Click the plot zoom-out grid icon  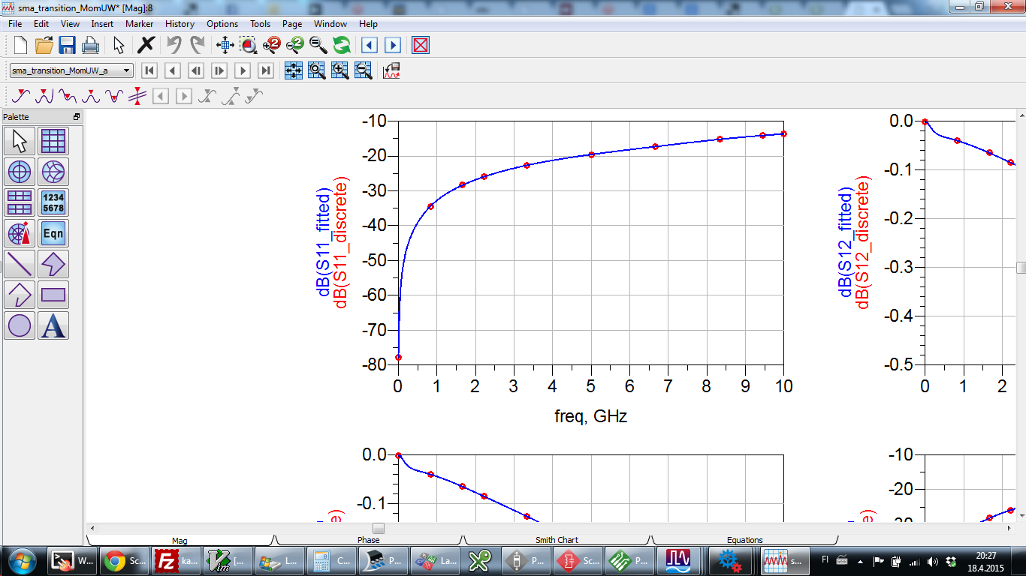[364, 70]
